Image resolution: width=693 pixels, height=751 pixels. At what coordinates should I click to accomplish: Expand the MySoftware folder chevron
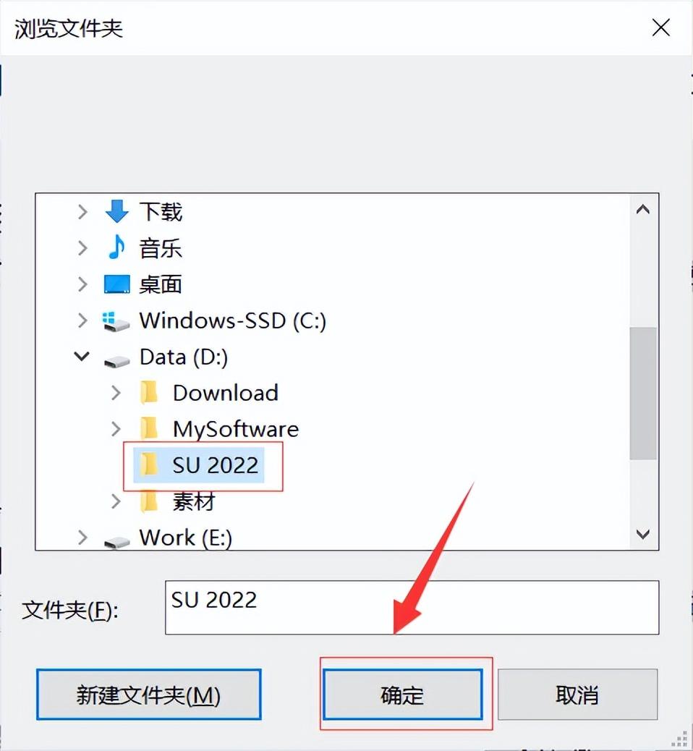coord(116,428)
